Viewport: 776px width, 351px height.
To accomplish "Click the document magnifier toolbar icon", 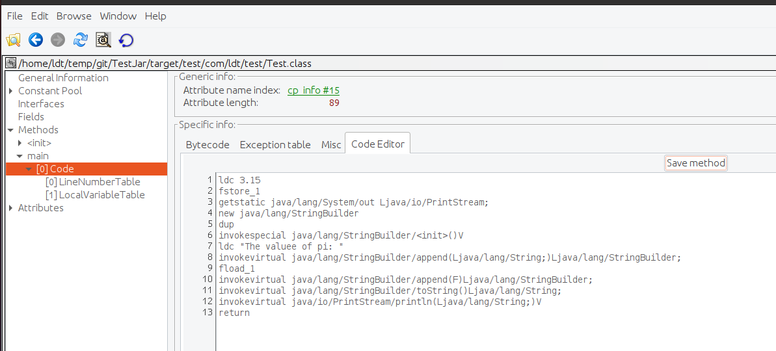I will (103, 40).
